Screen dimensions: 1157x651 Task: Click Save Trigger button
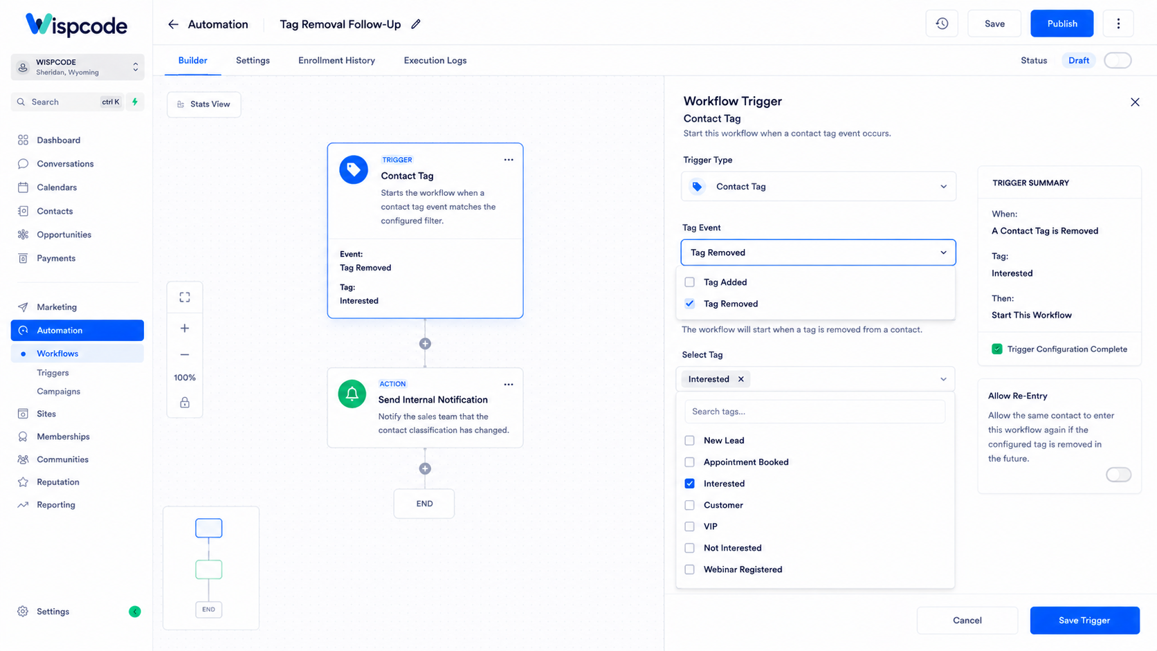pos(1084,621)
